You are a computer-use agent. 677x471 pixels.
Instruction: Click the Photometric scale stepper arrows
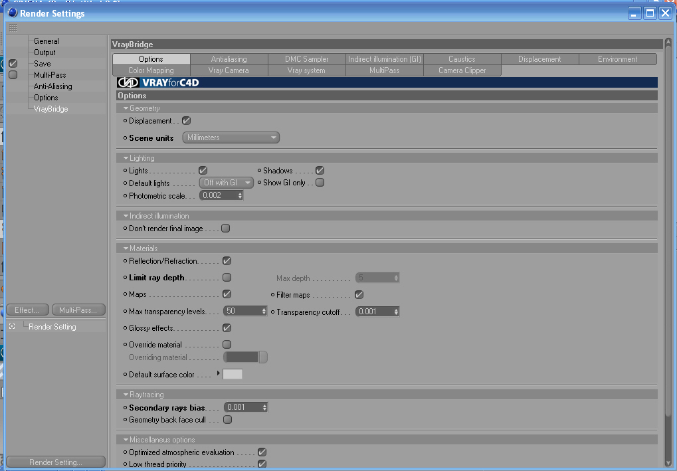coord(240,195)
